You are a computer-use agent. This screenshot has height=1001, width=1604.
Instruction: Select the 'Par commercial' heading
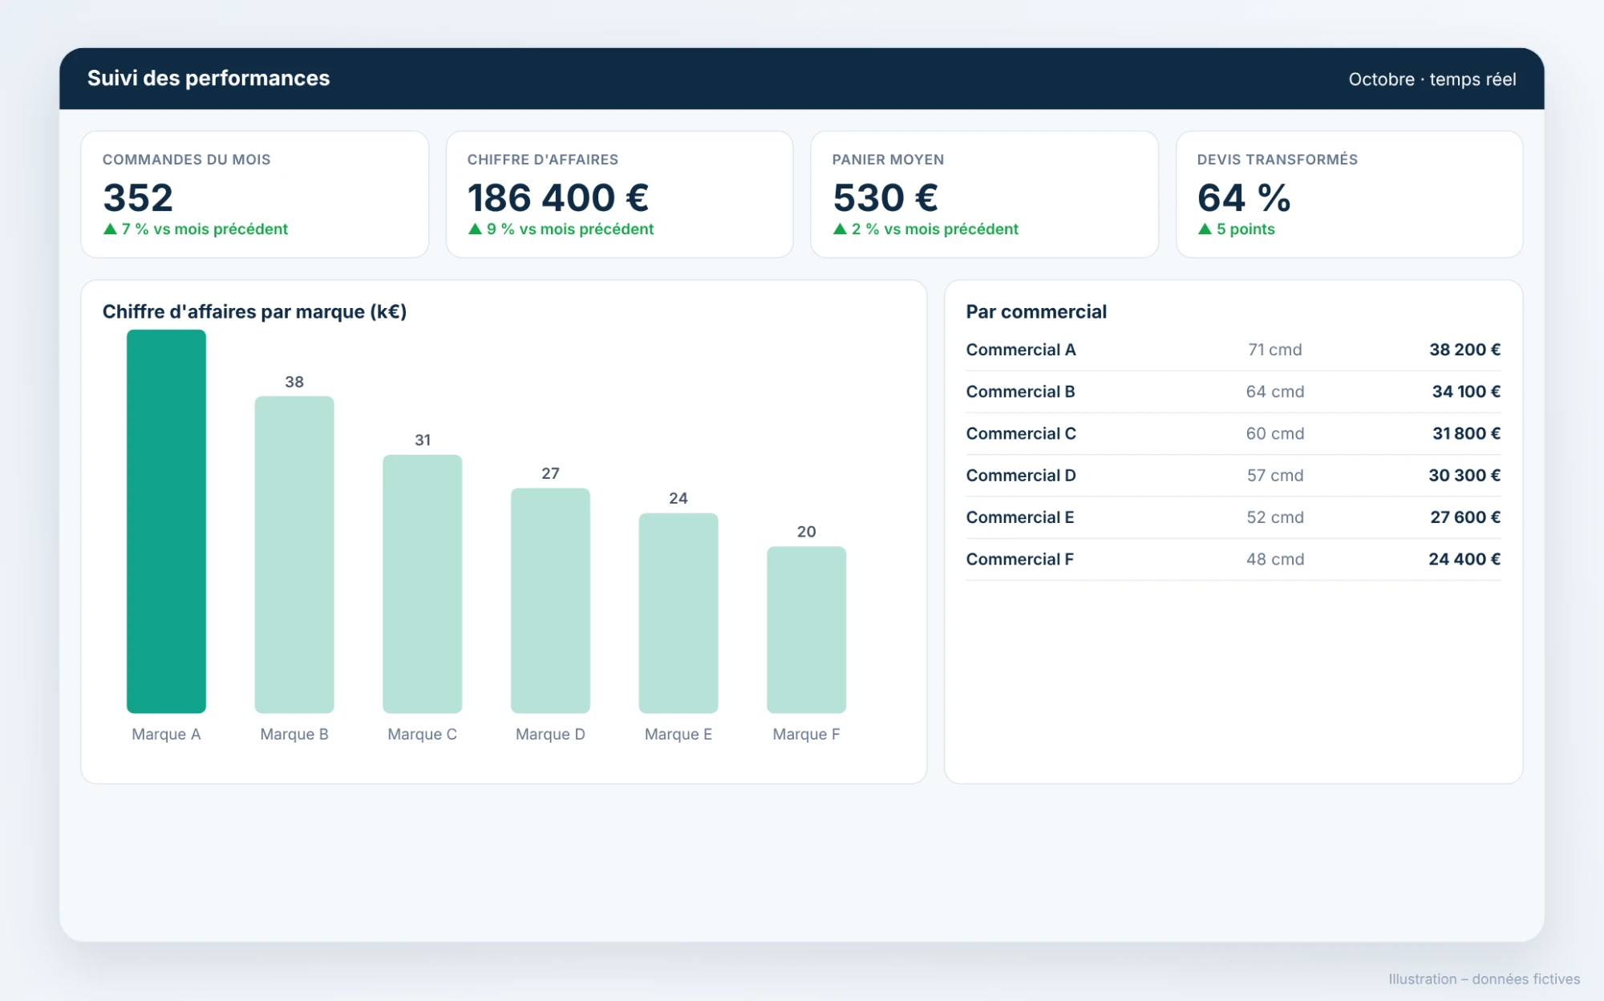tap(1036, 312)
